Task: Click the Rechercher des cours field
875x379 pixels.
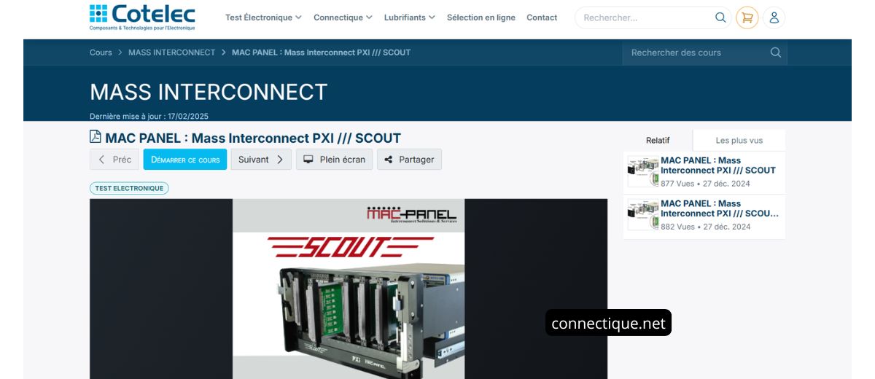Action: point(696,52)
